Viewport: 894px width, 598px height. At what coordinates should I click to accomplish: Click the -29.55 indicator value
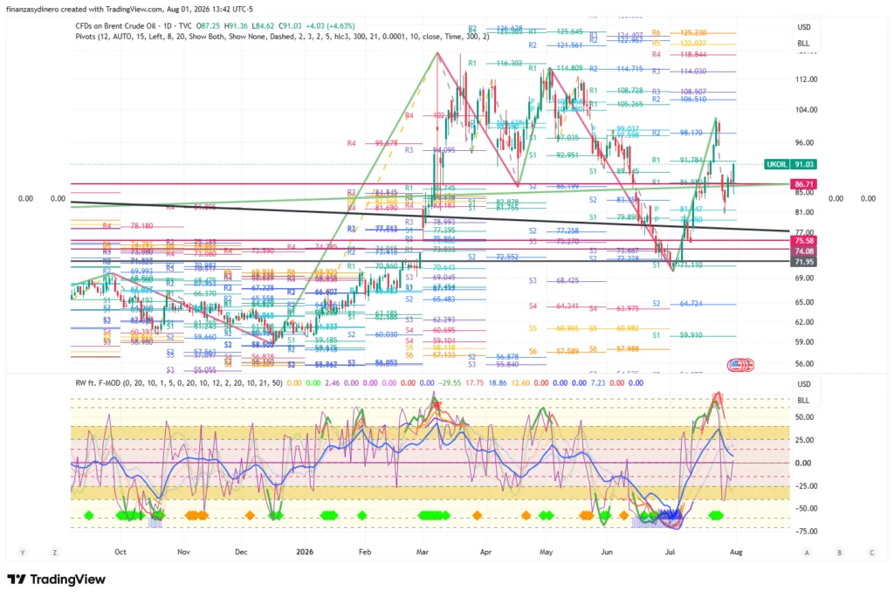pos(450,383)
